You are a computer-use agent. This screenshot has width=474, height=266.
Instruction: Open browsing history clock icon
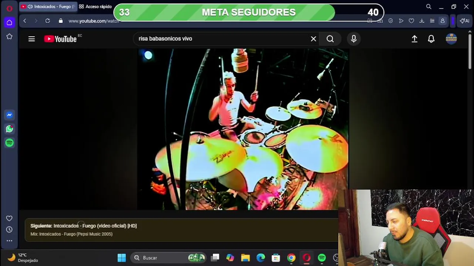(9, 229)
